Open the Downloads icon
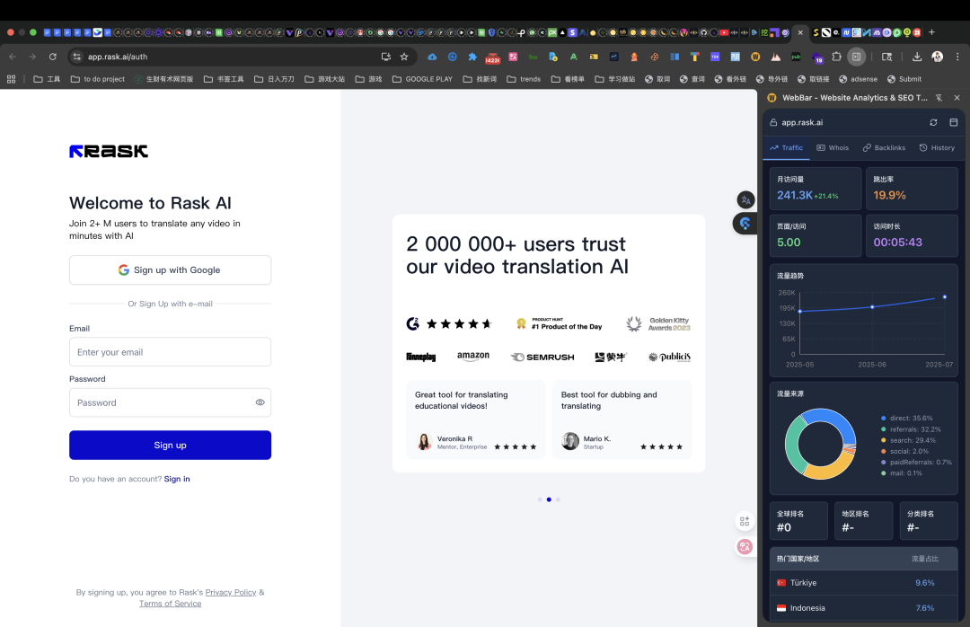 (x=917, y=57)
